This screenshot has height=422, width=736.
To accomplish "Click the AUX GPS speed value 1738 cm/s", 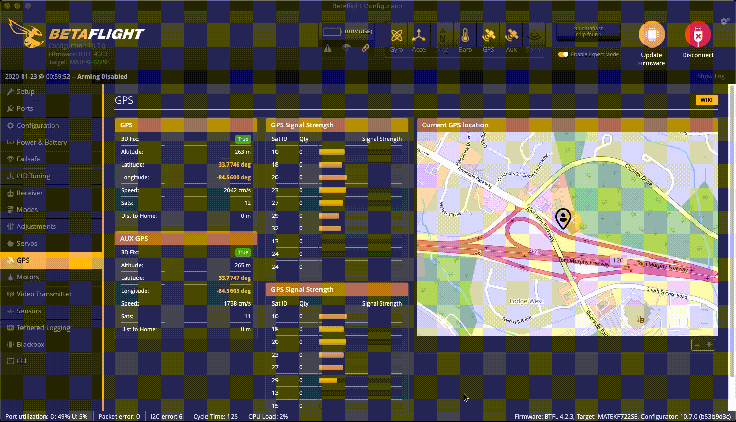I will point(237,303).
